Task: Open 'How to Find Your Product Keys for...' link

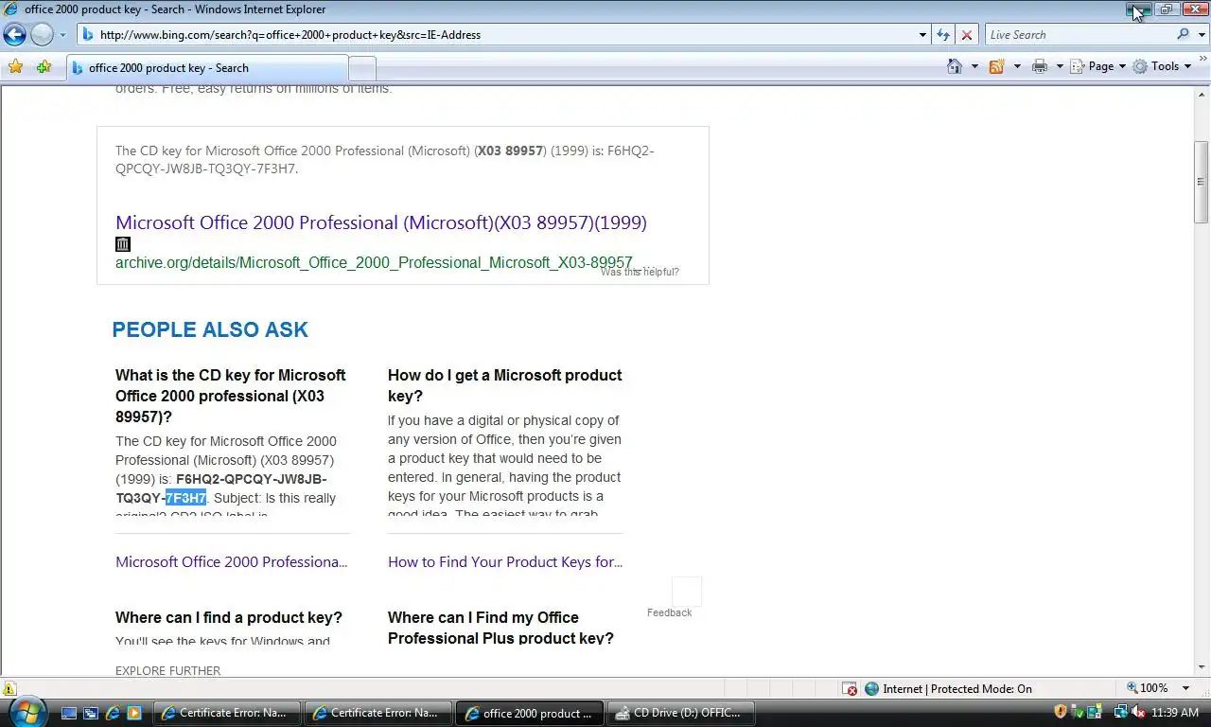Action: pyautogui.click(x=505, y=561)
